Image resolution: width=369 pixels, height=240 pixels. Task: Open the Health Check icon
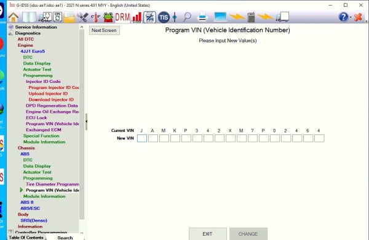(149, 17)
